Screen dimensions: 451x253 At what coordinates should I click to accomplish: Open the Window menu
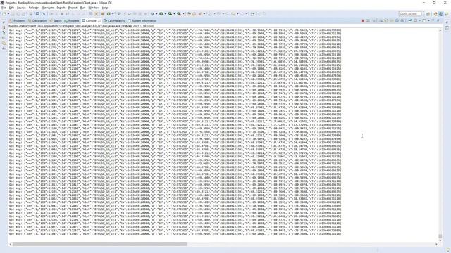(x=94, y=8)
